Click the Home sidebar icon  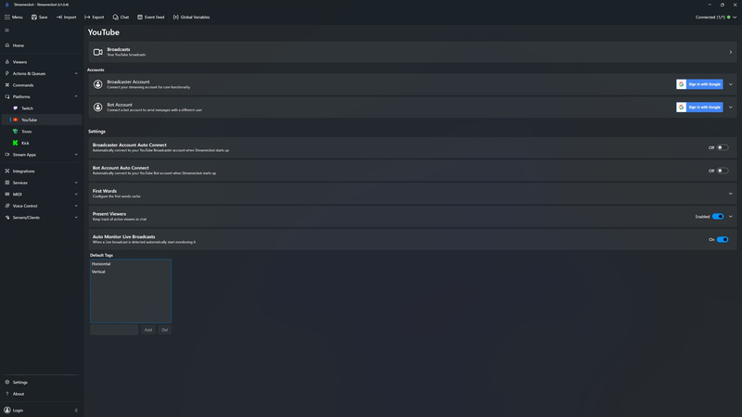coord(7,45)
